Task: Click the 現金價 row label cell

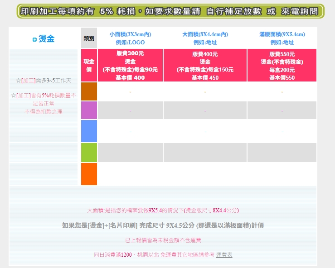Action: (x=89, y=65)
